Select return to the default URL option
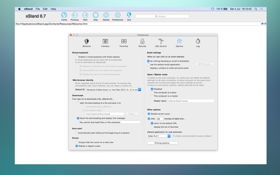 (152, 124)
